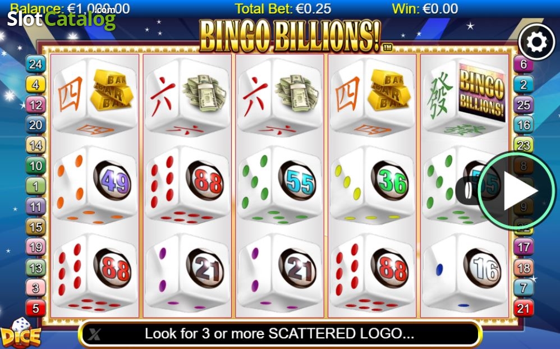
Task: Click the bingo ball 16 symbol
Action: [x=483, y=269]
